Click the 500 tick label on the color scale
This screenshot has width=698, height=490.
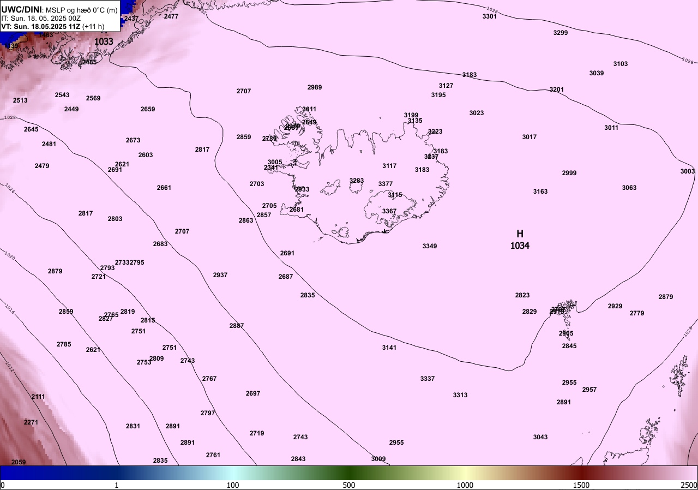pyautogui.click(x=349, y=485)
